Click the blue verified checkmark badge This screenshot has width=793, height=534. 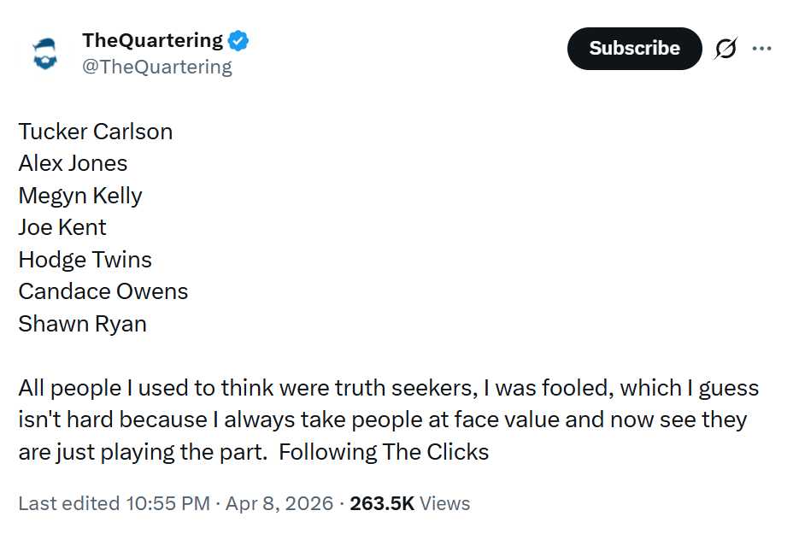point(238,40)
